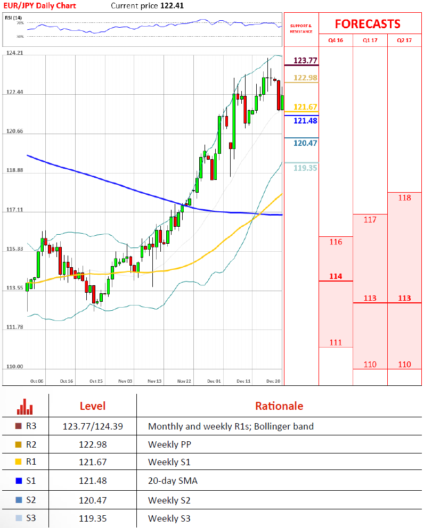The width and height of the screenshot is (424, 528).
Task: Click the RSI (14) label
Action: point(13,18)
